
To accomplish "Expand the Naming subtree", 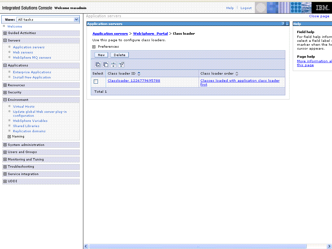I will click(9, 136).
